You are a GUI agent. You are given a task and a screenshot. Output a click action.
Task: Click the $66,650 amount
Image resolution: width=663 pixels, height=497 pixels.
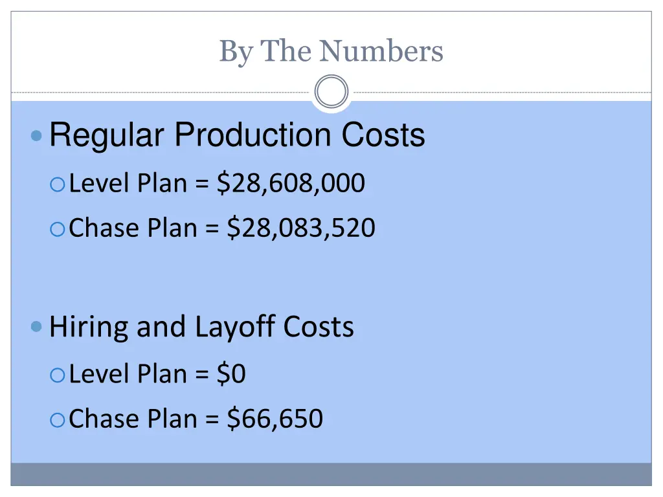click(275, 419)
